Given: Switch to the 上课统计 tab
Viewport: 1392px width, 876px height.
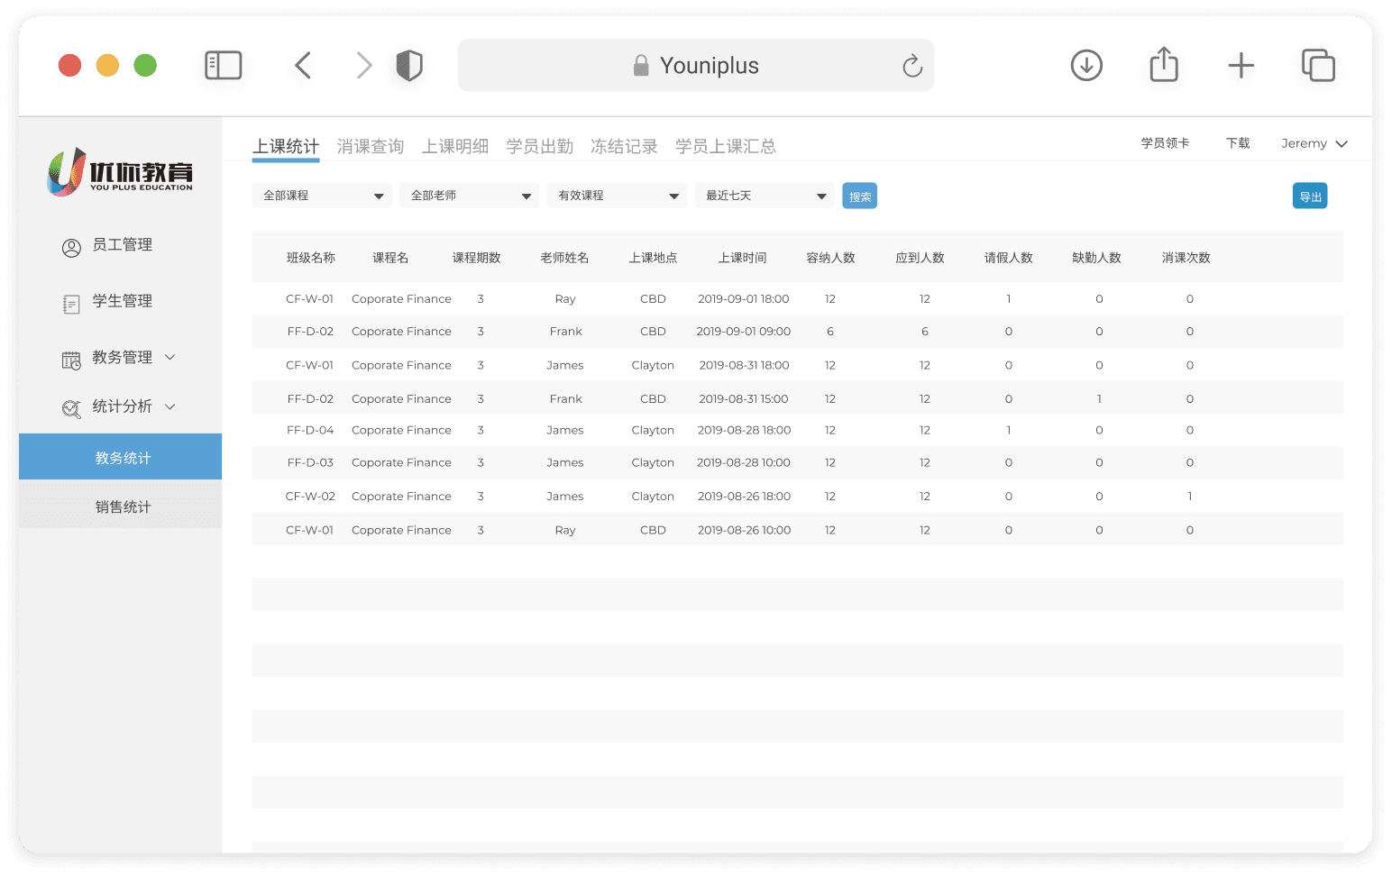Looking at the screenshot, I should click(x=286, y=147).
